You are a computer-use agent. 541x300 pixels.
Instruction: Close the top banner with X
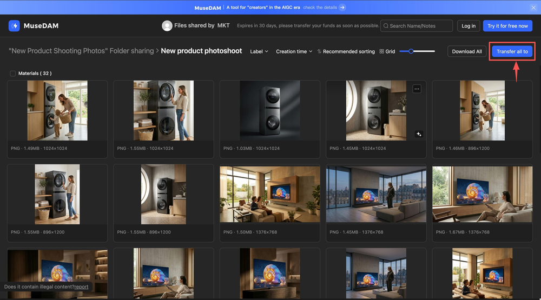(533, 8)
